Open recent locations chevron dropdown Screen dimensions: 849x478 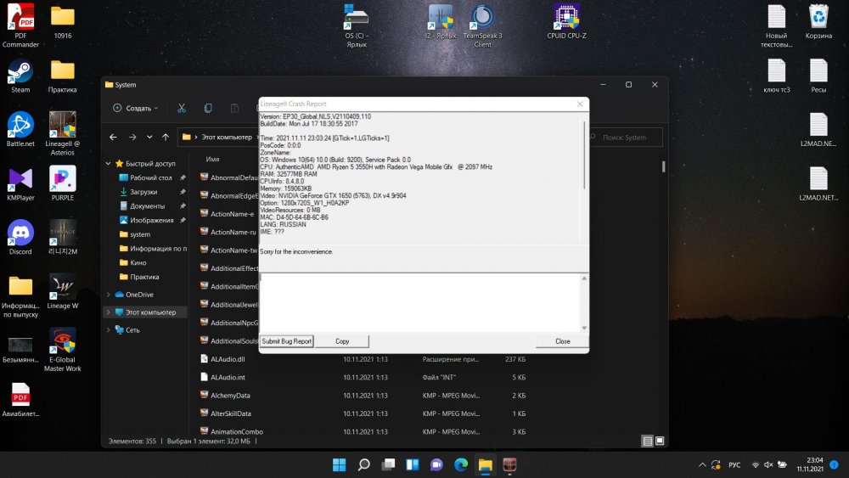click(x=150, y=137)
